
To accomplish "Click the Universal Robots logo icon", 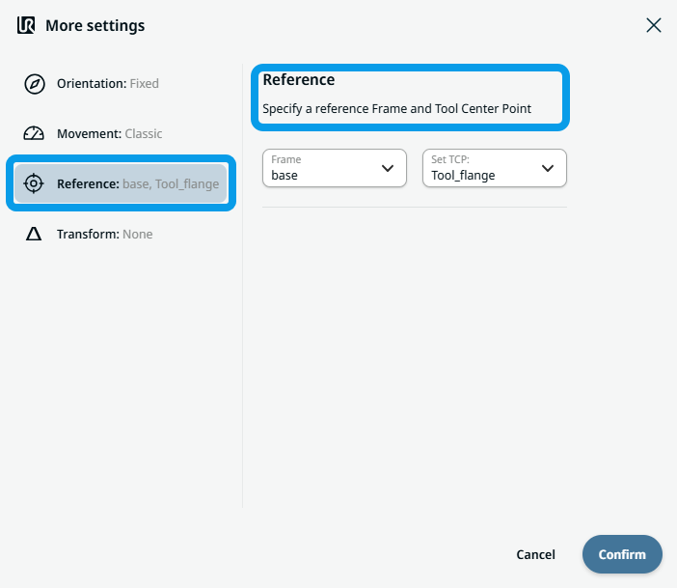I will click(26, 25).
